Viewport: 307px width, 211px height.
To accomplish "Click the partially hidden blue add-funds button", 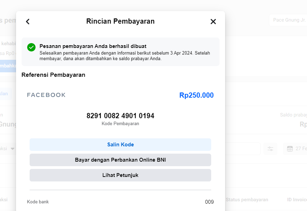I will tap(8, 66).
